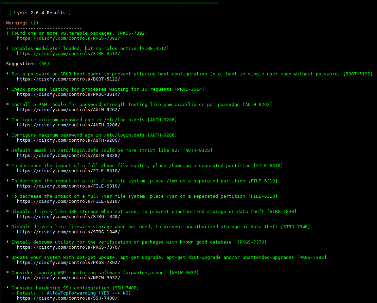Open the STRG-1846 controls URL
The height and width of the screenshot is (303, 377).
coord(69,232)
